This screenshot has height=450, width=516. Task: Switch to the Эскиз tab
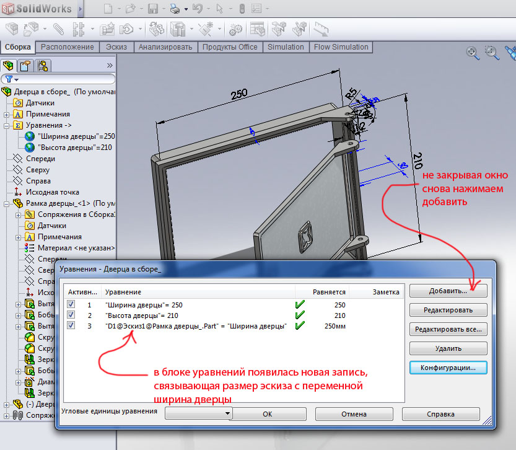[x=116, y=47]
